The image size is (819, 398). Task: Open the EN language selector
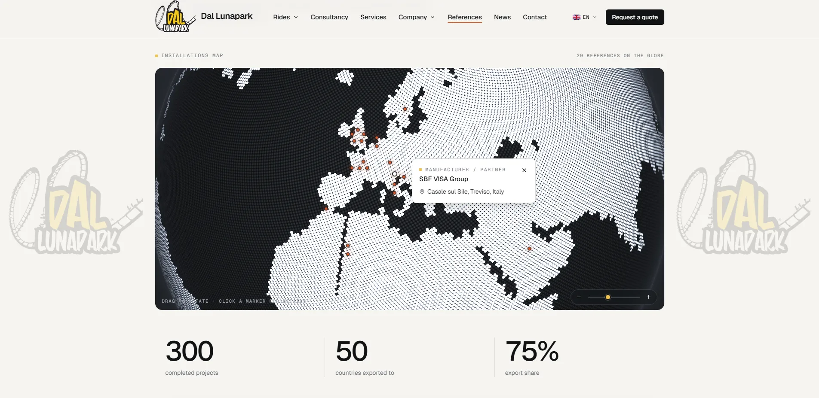[584, 17]
